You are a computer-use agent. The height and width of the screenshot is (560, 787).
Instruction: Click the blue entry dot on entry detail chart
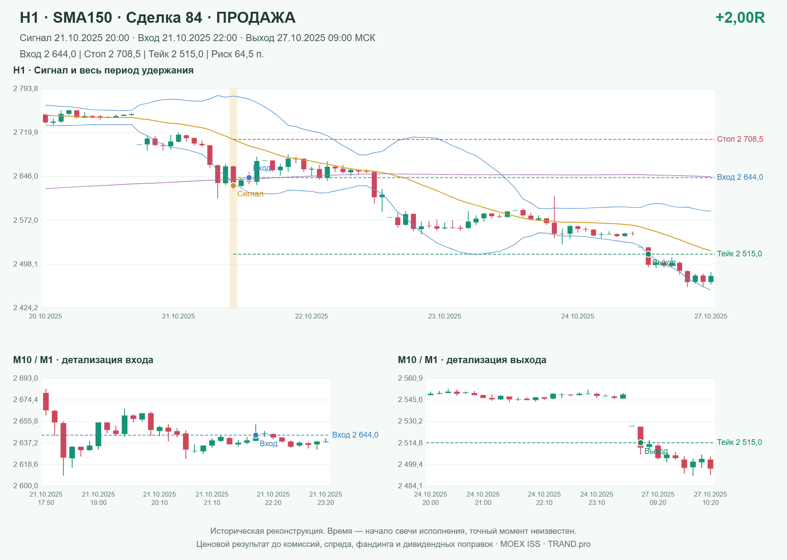[256, 435]
